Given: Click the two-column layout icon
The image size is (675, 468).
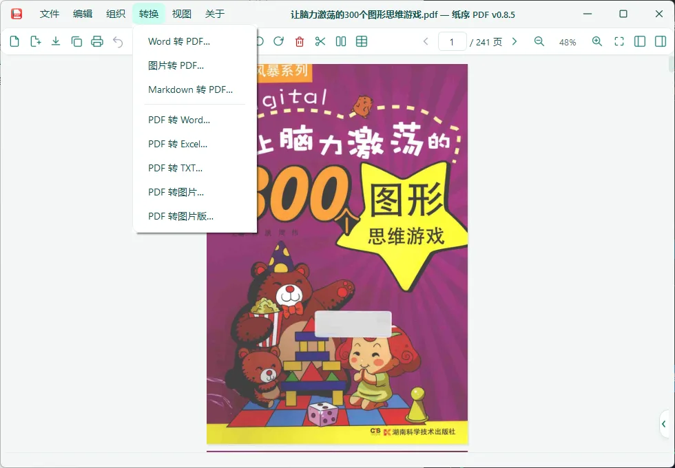Looking at the screenshot, I should point(341,41).
